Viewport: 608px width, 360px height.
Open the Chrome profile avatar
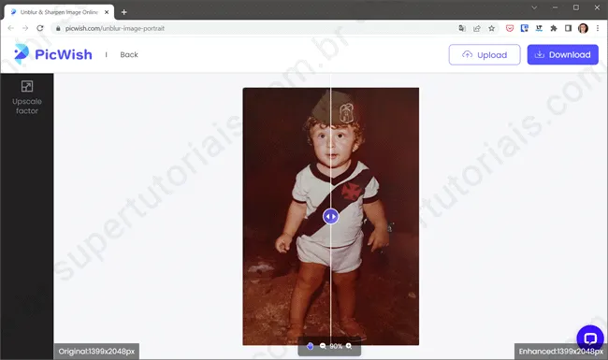[583, 28]
